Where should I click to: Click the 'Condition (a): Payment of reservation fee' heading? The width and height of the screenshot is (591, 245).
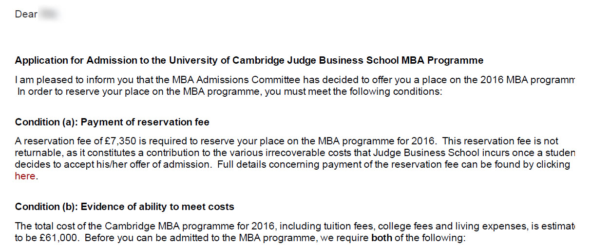tap(112, 122)
